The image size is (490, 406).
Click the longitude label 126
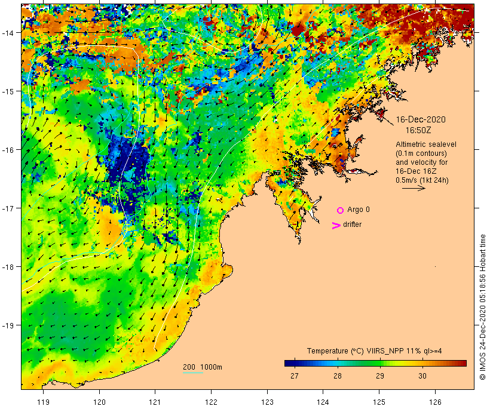435,402
